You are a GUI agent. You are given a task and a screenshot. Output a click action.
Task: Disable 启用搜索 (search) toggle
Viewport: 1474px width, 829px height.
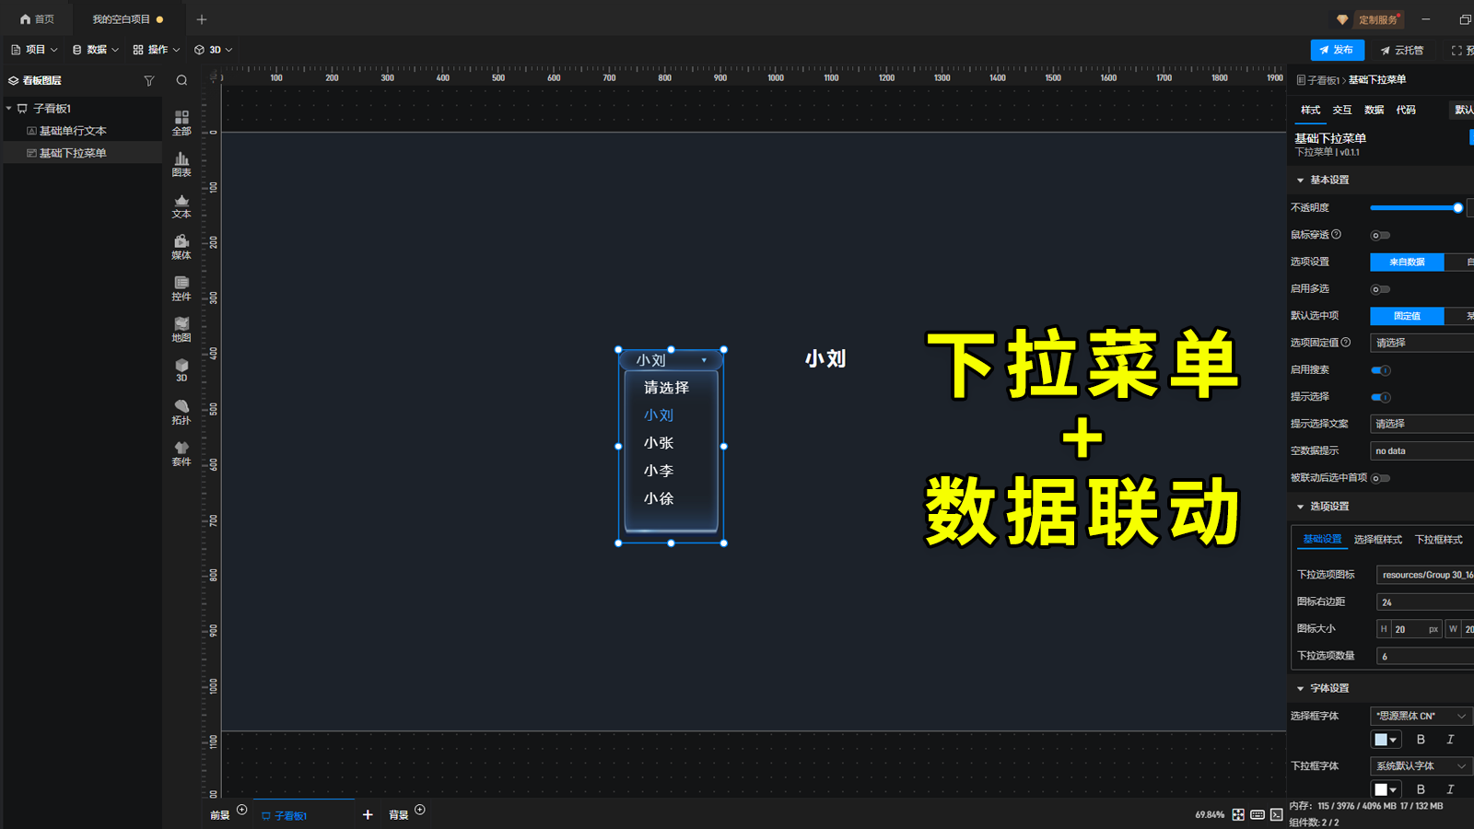click(x=1382, y=369)
